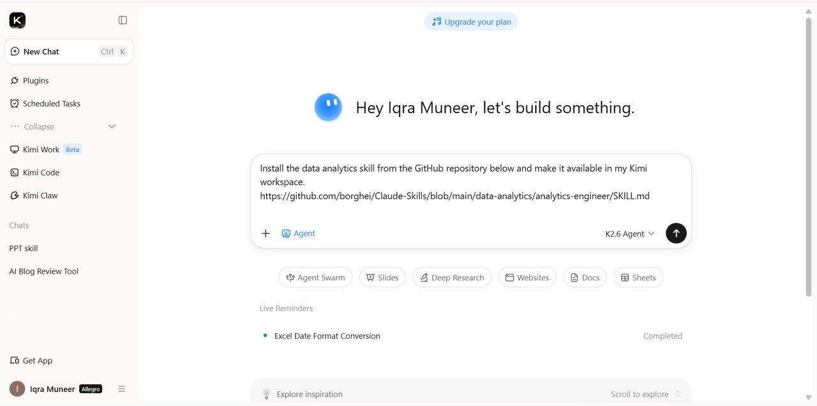This screenshot has width=817, height=406.
Task: Click the Ctrl K shortcut hint
Action: point(114,52)
